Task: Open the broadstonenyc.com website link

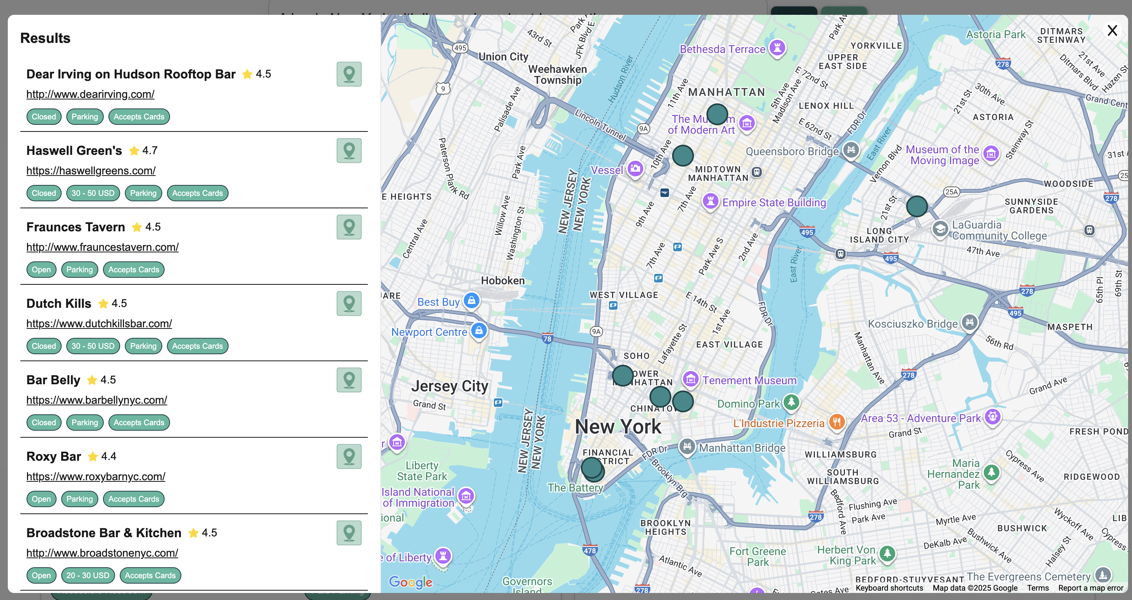Action: [101, 553]
